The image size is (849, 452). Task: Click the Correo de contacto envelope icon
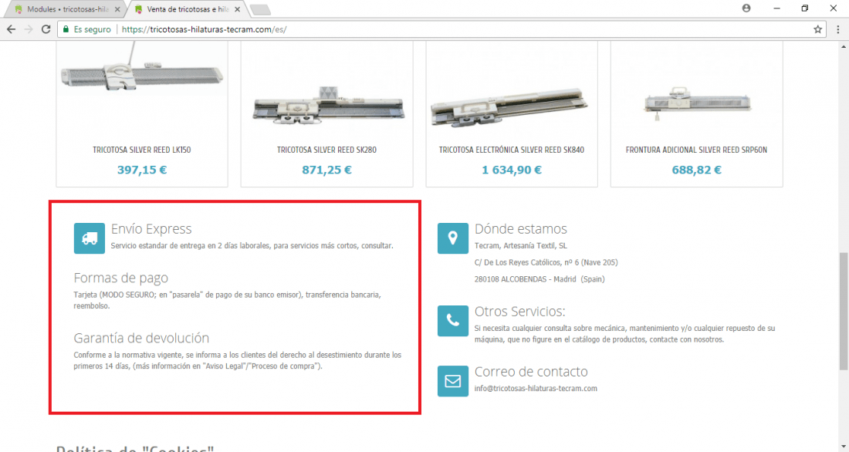pyautogui.click(x=452, y=381)
